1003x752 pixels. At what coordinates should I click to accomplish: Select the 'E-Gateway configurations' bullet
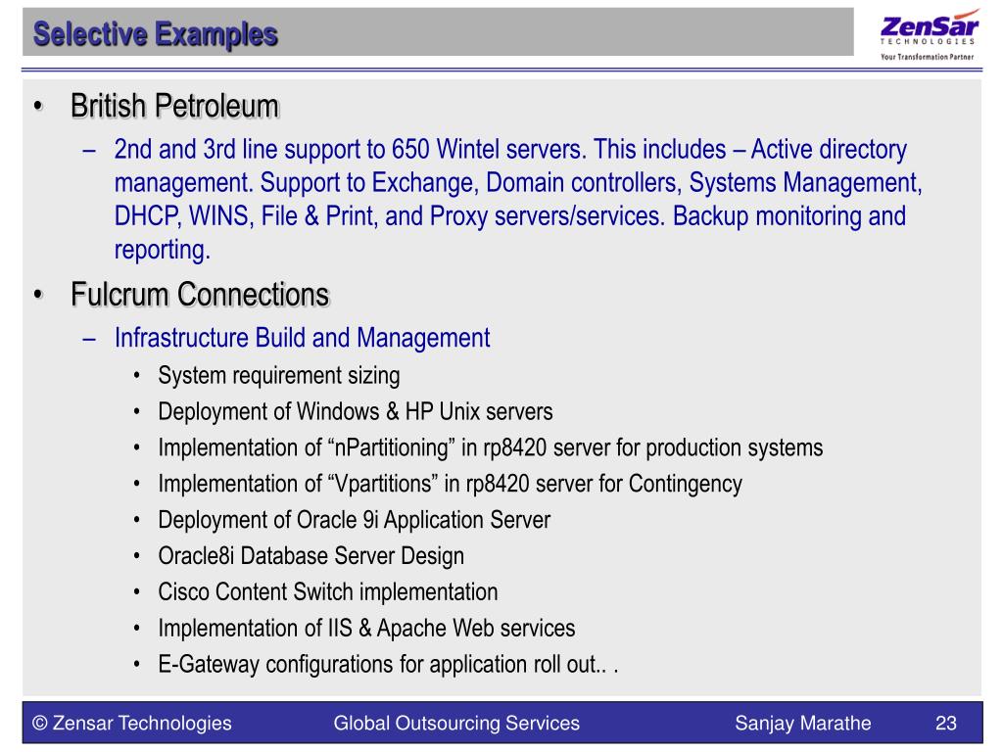[x=388, y=665]
